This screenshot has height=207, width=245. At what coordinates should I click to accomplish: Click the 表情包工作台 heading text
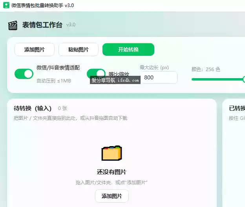pos(42,25)
